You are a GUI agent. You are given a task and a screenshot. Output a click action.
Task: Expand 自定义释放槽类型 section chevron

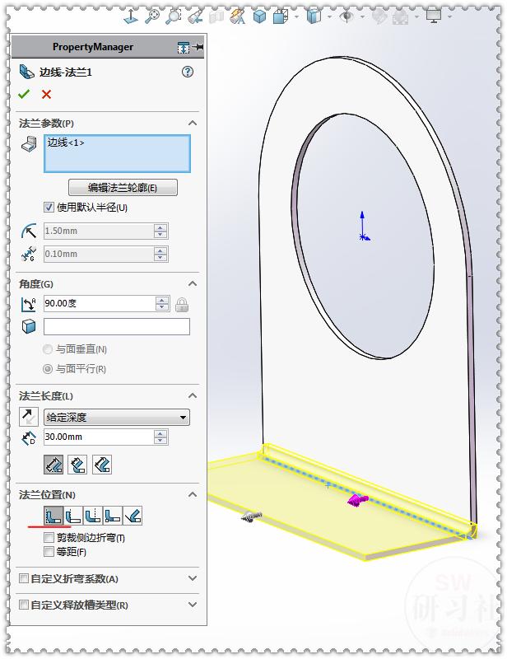coord(193,605)
